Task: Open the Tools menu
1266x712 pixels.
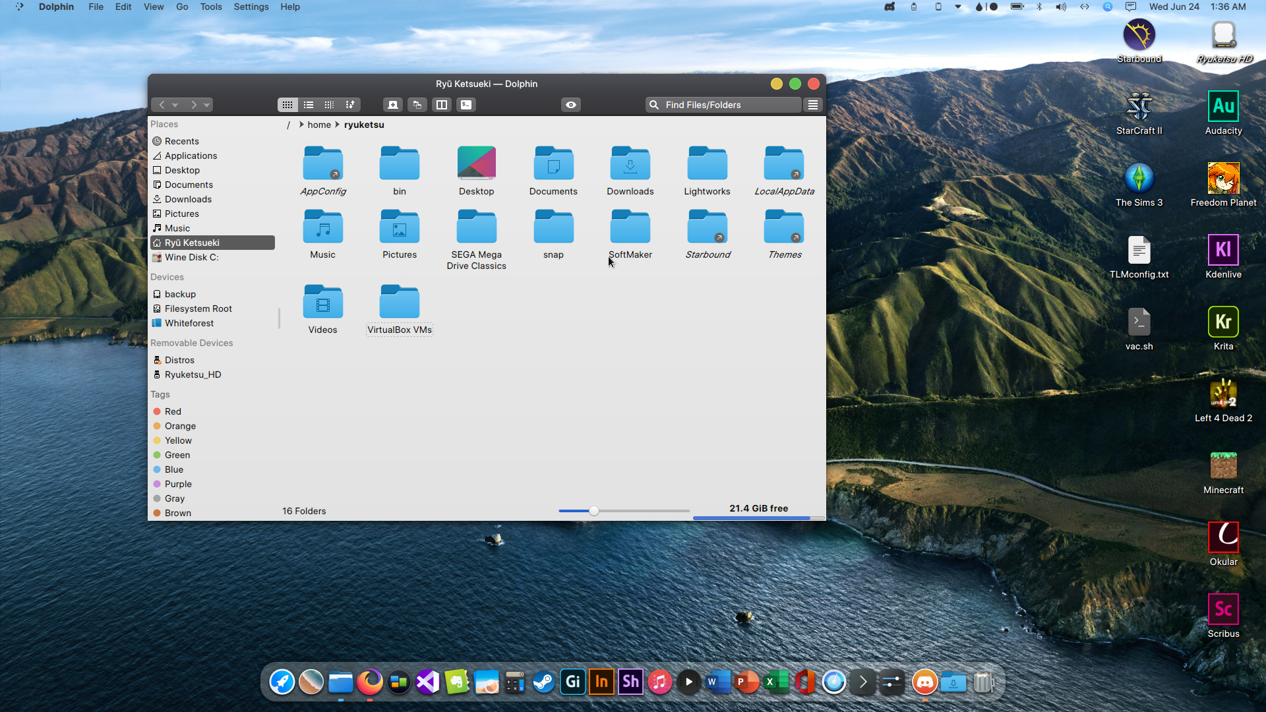Action: point(211,7)
